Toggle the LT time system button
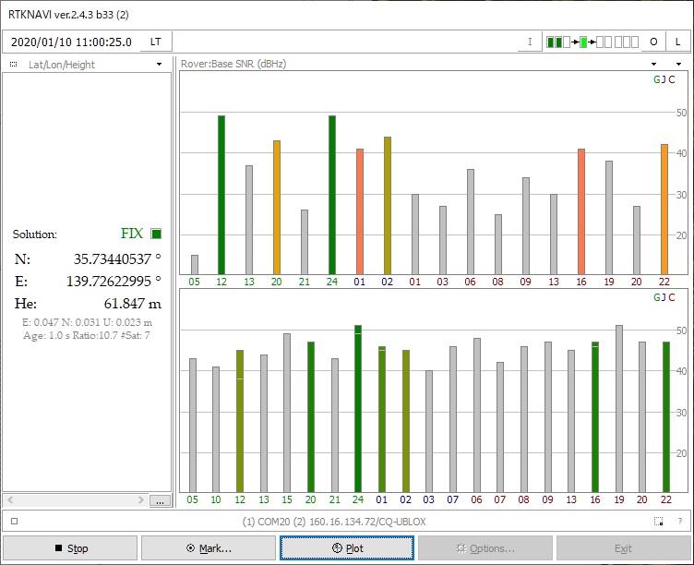The image size is (694, 565). coord(155,42)
